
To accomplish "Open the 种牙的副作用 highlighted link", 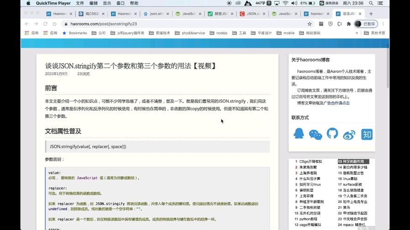I will (353, 161).
